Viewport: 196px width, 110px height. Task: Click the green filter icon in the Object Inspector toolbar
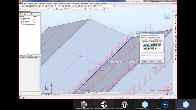point(20,14)
